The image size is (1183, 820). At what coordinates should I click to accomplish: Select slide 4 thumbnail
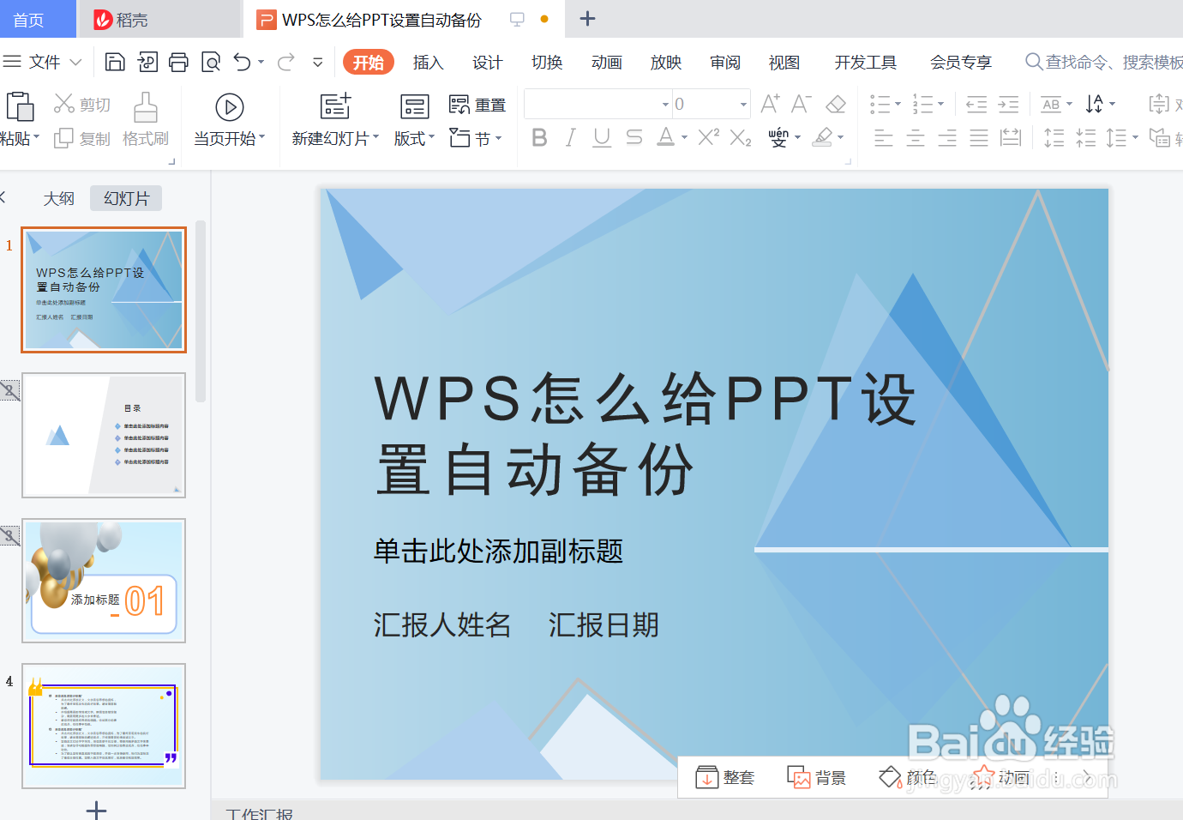[x=104, y=726]
